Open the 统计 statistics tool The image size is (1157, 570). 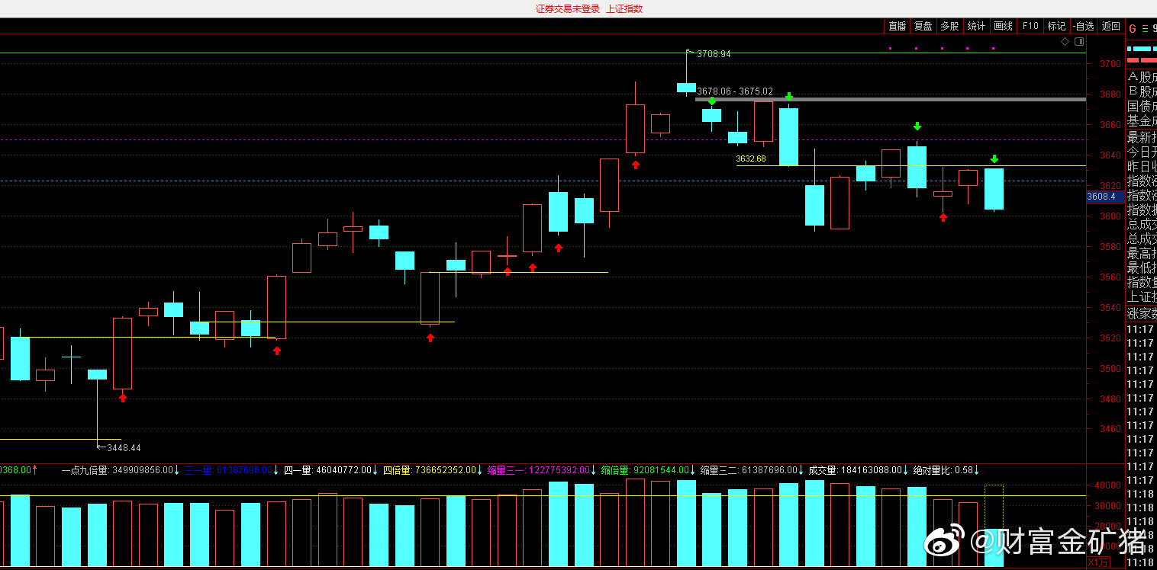pyautogui.click(x=976, y=26)
